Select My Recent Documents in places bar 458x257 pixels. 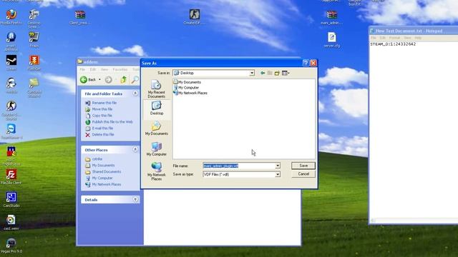pos(156,89)
